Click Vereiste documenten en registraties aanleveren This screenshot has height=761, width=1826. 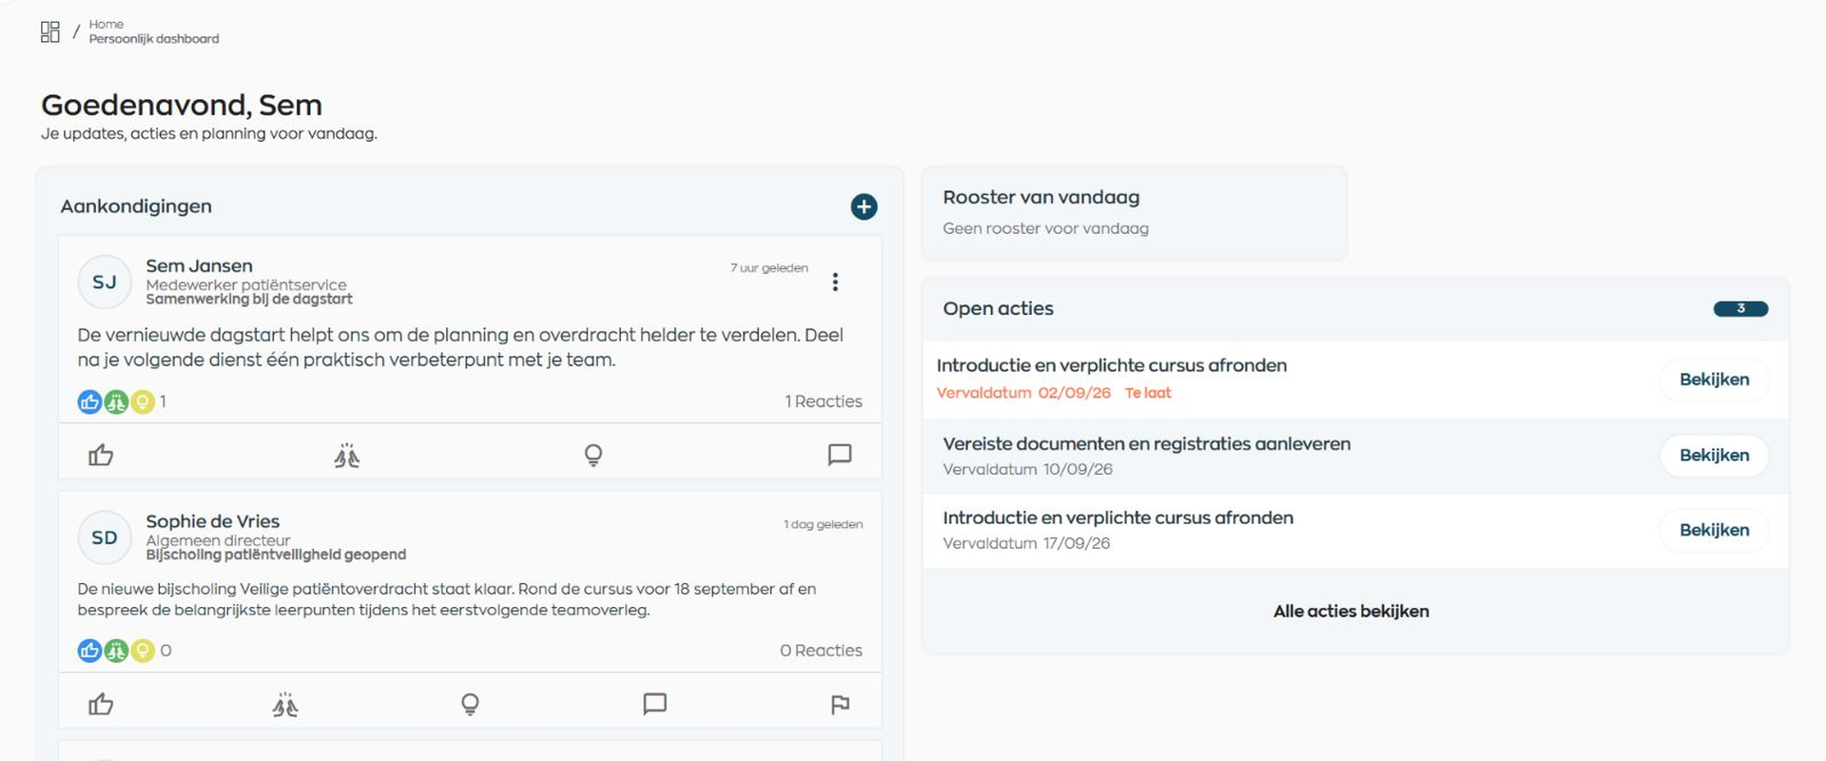[1146, 444]
